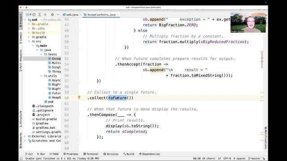Expand Scratches and Consoles node
Screen dimensions: 287x161
click(x=25, y=141)
